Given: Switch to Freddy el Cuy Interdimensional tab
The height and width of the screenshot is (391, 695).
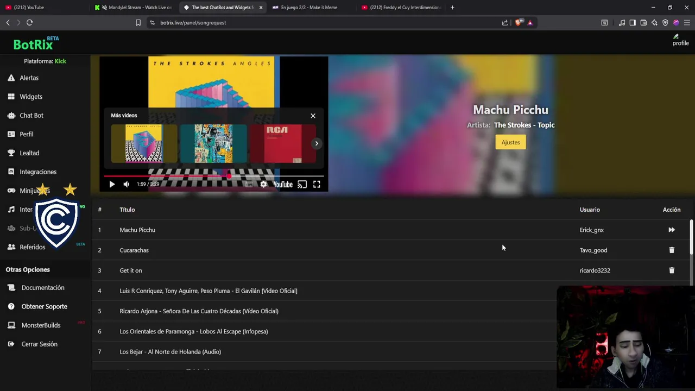Looking at the screenshot, I should pos(401,8).
